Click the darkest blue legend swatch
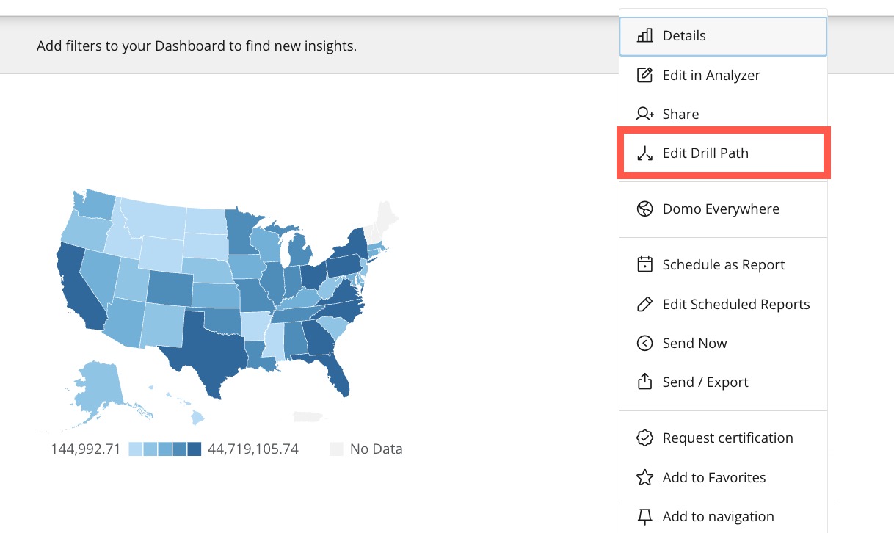 tap(195, 449)
